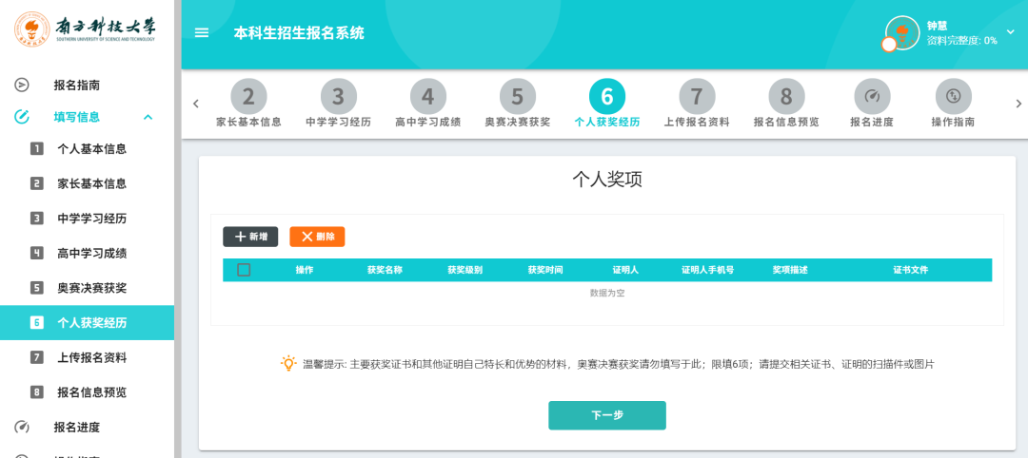Click the 操作指南 circular icon in stepper
Screen dimensions: 1028x458
[x=953, y=97]
